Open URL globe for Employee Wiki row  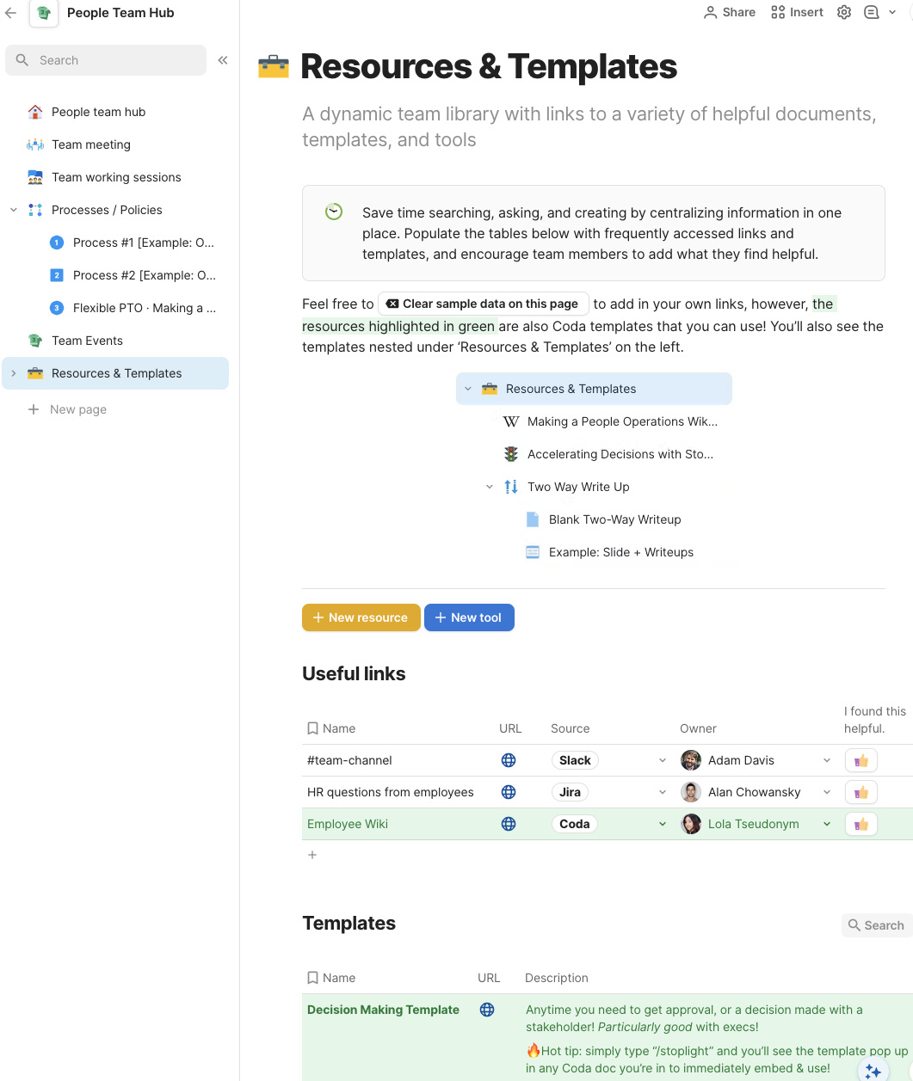pos(509,824)
